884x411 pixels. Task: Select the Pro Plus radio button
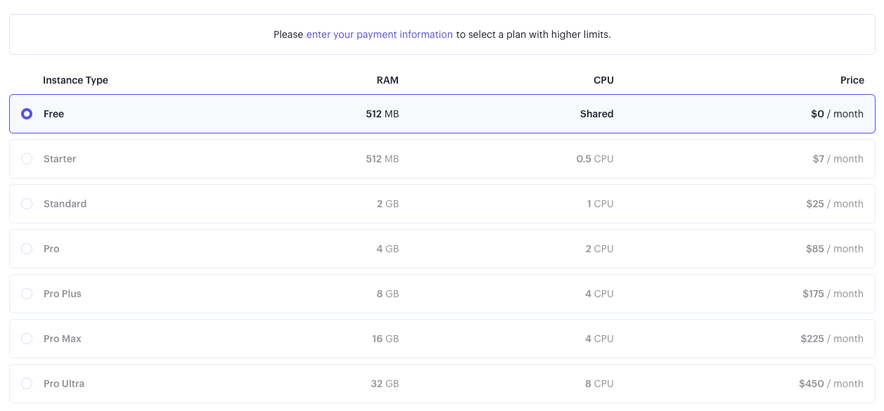click(27, 294)
